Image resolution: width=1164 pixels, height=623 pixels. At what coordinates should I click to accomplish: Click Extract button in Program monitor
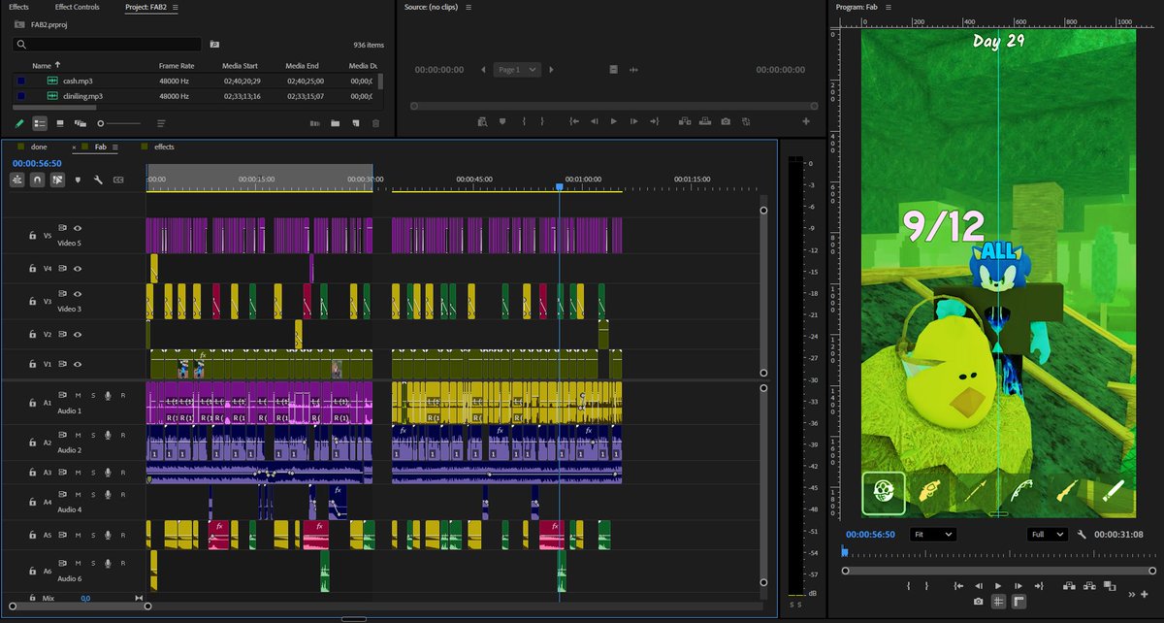point(1089,585)
